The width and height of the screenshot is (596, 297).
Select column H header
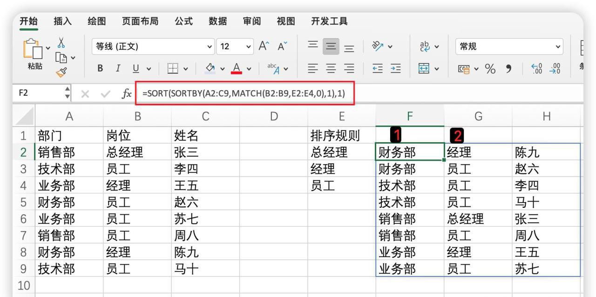point(547,116)
